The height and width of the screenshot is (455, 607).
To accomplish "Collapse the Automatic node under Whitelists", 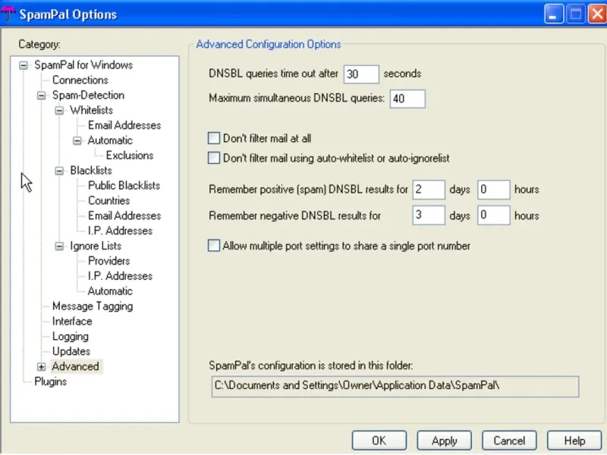I will [77, 140].
